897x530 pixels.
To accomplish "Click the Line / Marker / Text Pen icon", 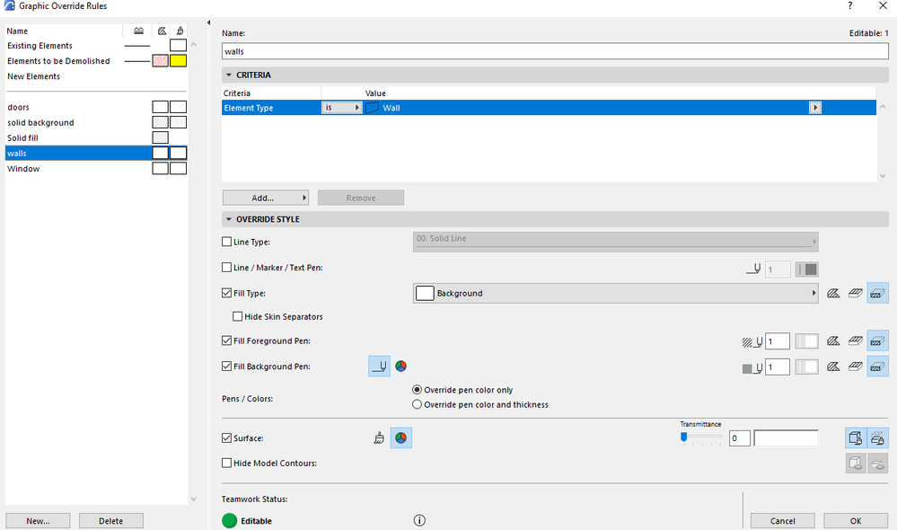I will (x=753, y=269).
